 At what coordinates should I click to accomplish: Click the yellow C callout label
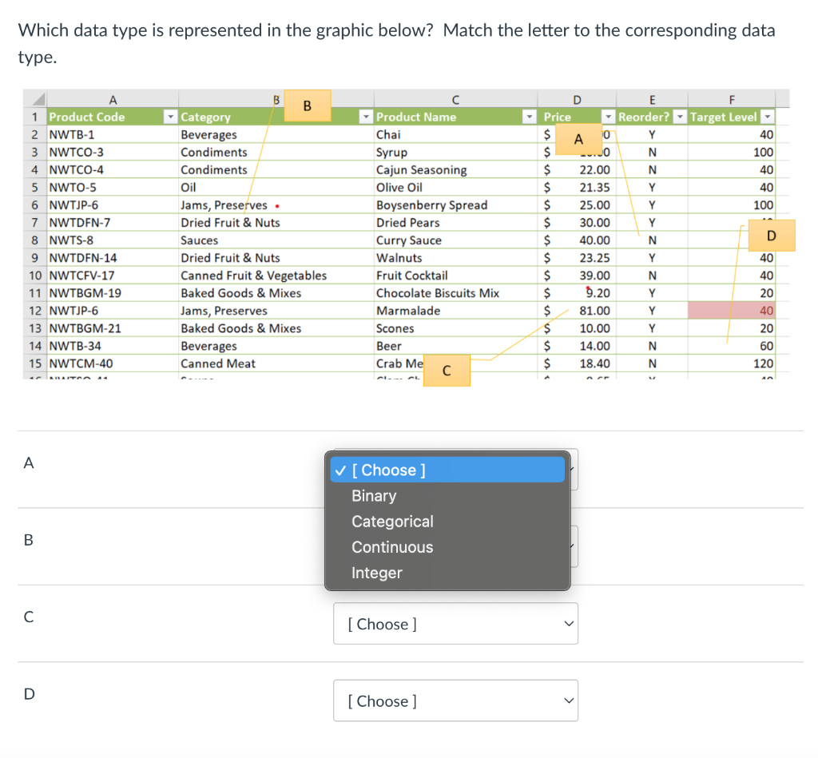(447, 370)
